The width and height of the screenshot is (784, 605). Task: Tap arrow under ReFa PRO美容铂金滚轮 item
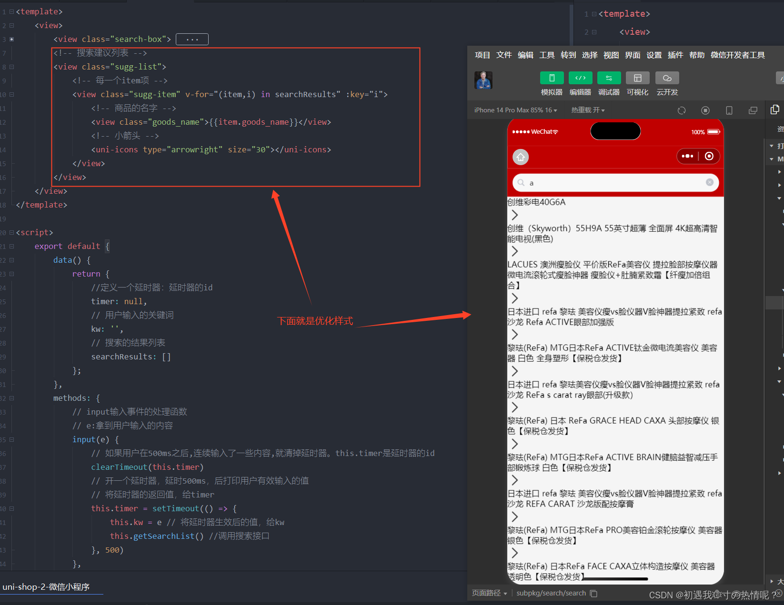514,553
